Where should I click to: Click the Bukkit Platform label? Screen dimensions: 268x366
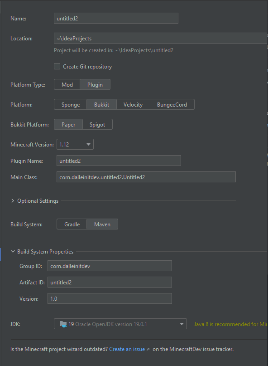[29, 125]
